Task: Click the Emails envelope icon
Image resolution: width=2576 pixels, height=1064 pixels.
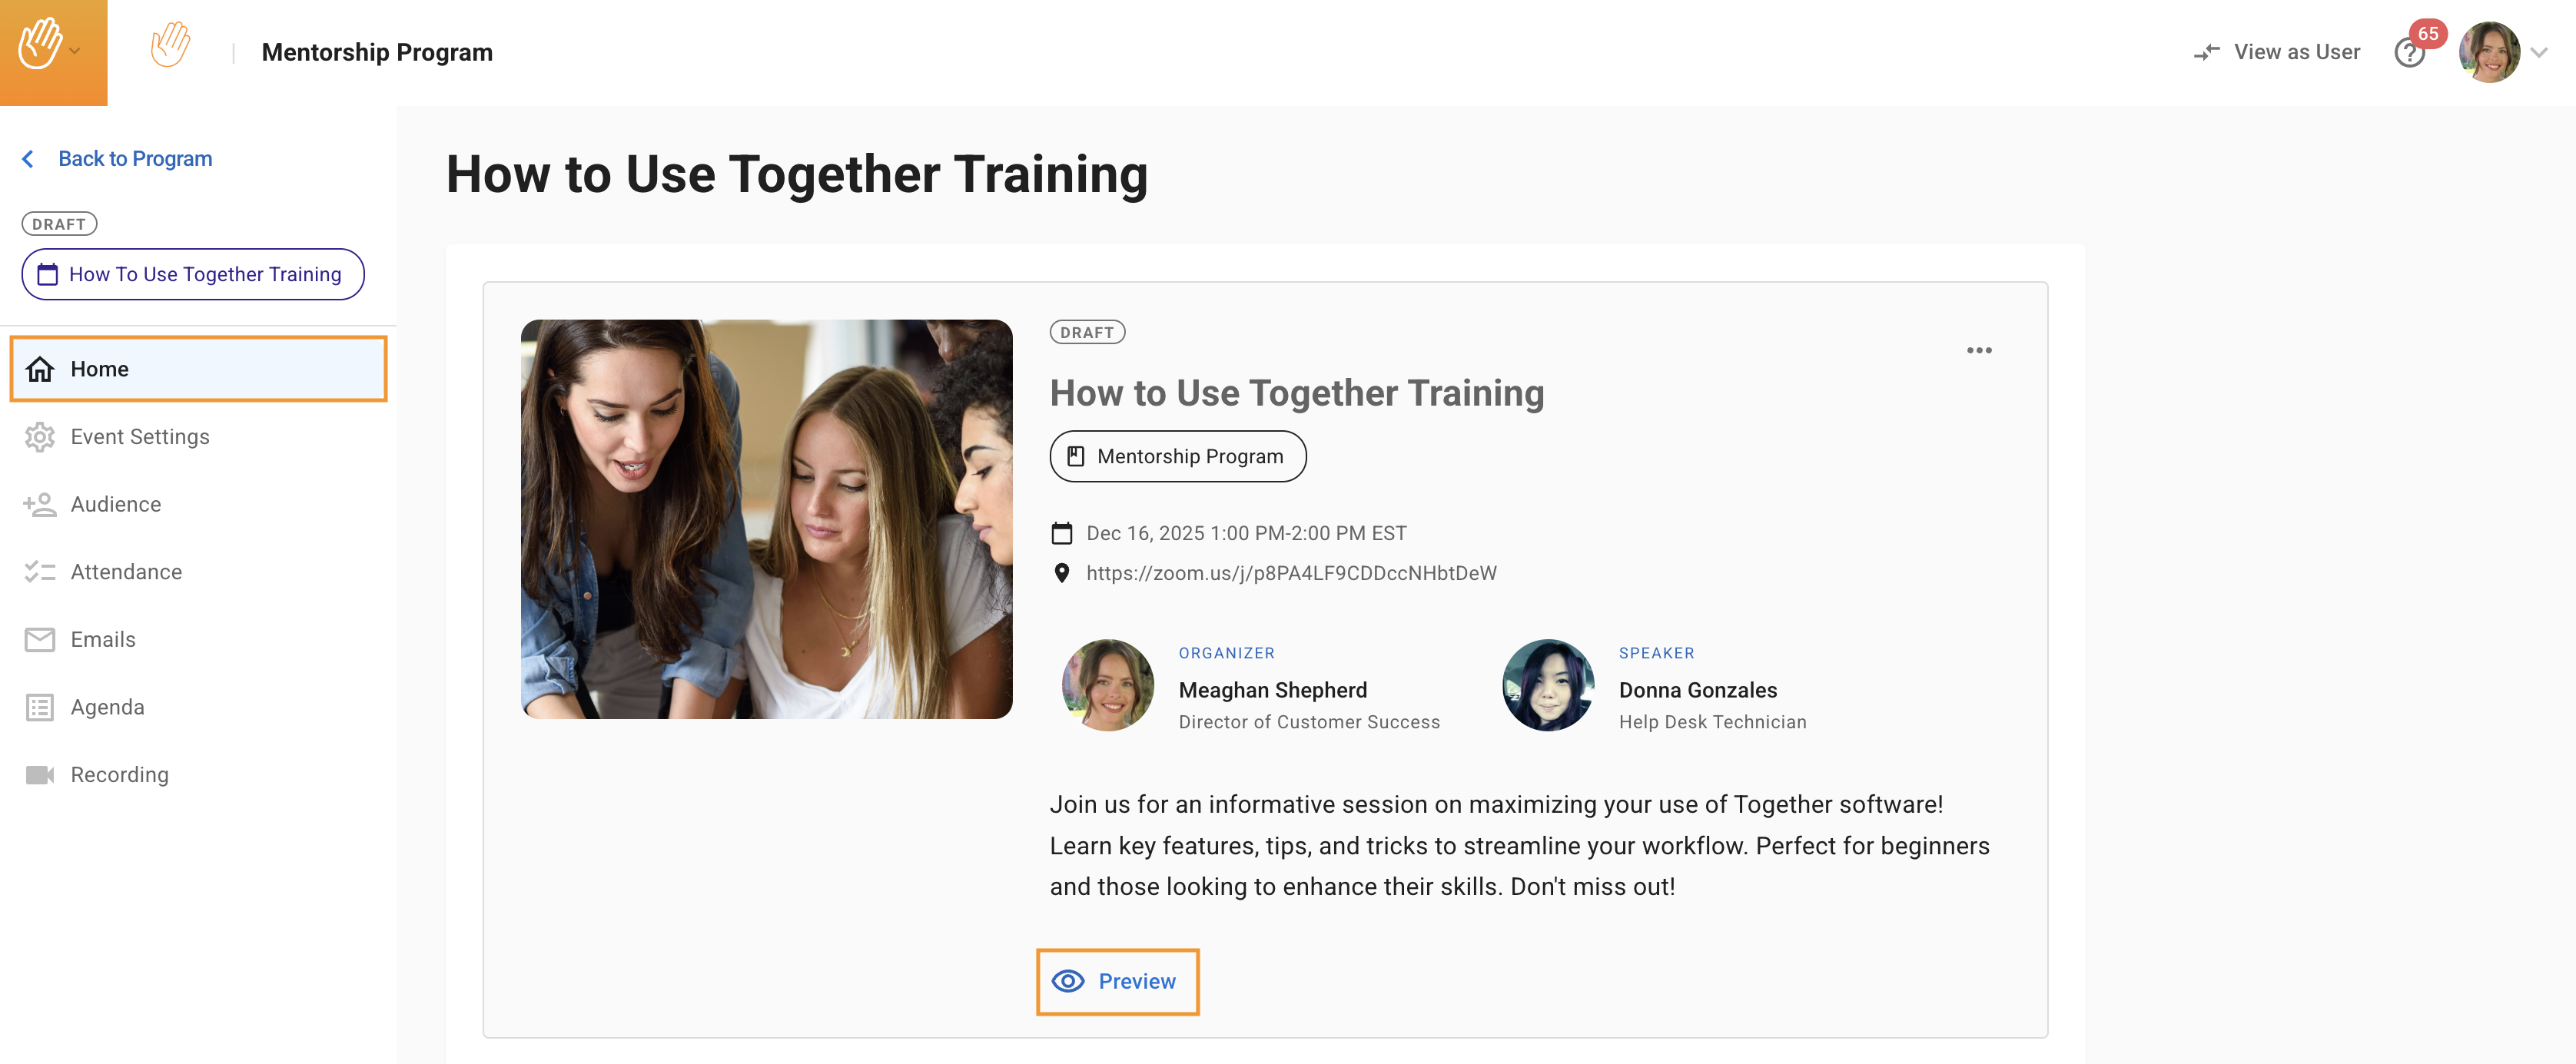Action: 40,640
